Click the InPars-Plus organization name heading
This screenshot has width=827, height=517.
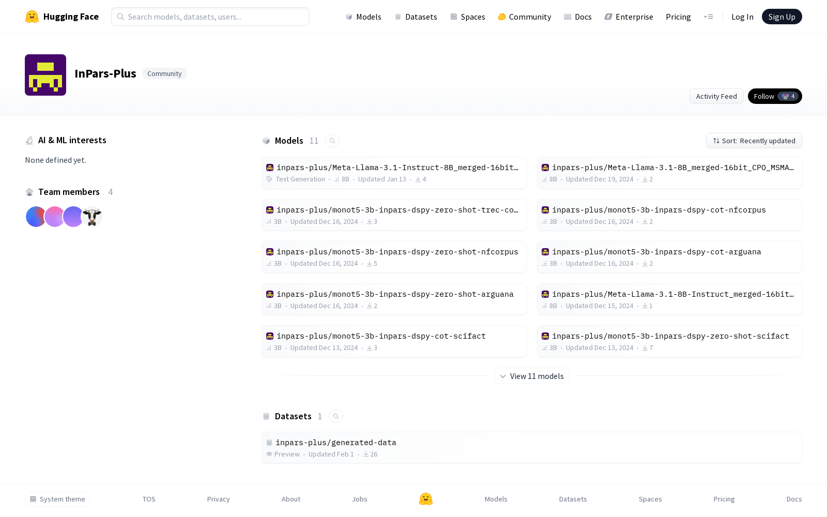[x=105, y=73]
